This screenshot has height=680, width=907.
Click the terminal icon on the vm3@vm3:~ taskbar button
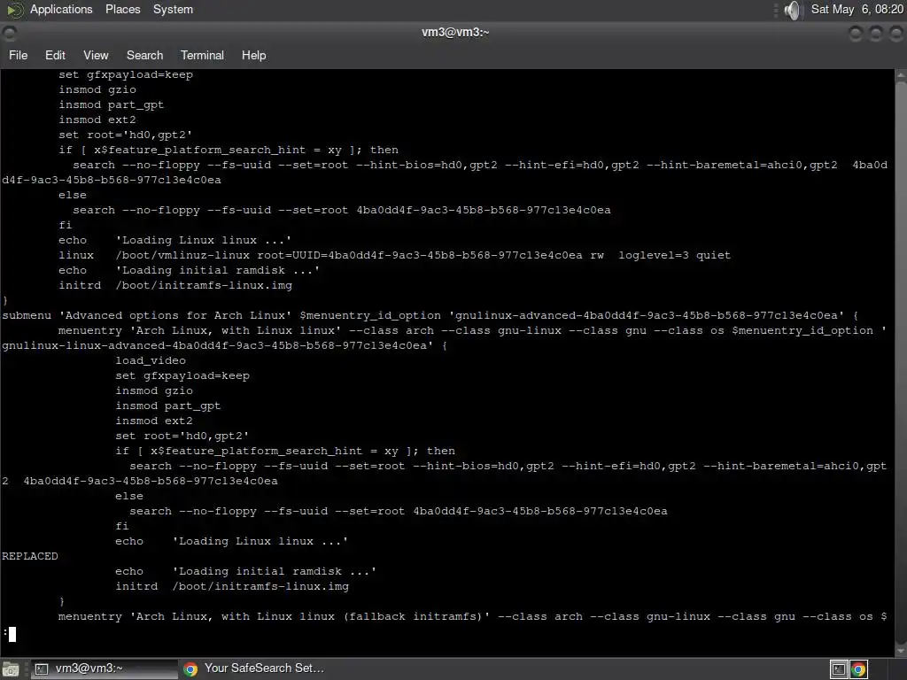tap(41, 669)
